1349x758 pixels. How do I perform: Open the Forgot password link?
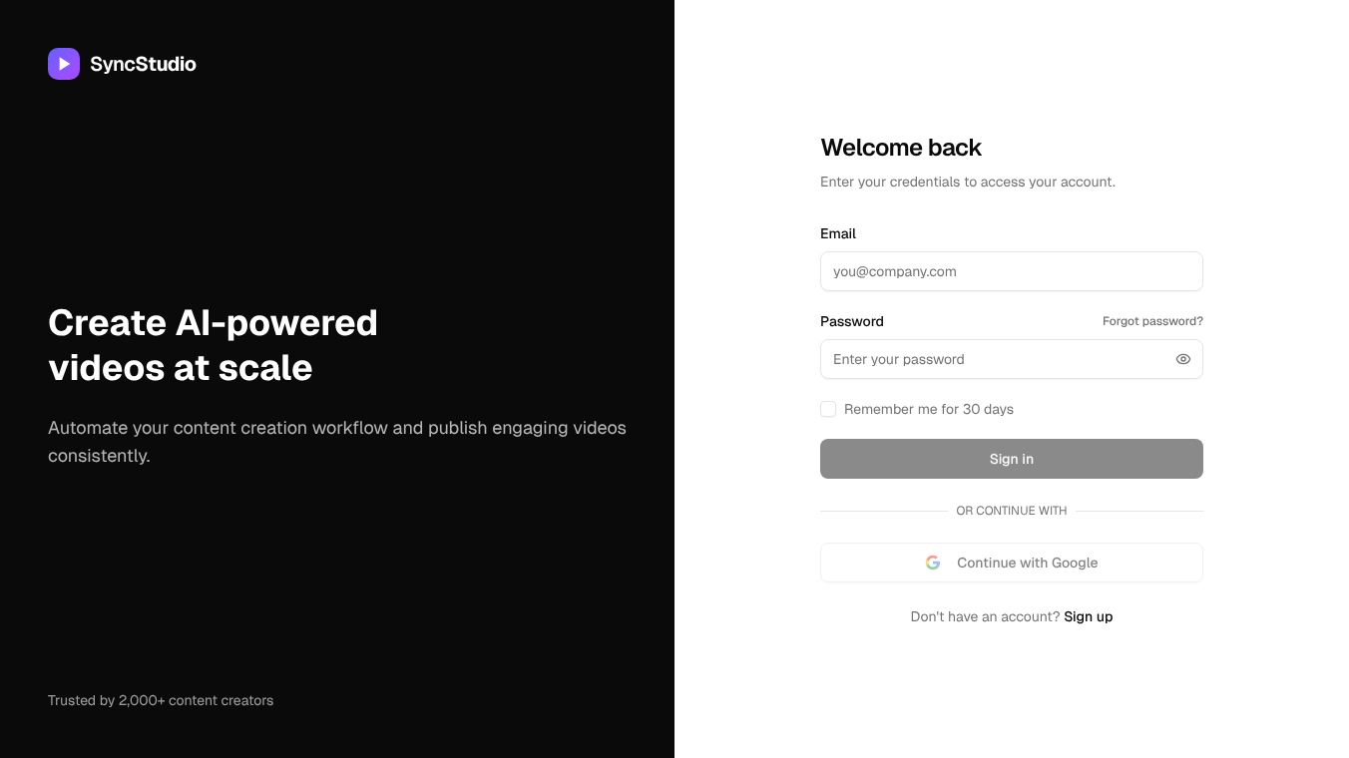point(1152,321)
